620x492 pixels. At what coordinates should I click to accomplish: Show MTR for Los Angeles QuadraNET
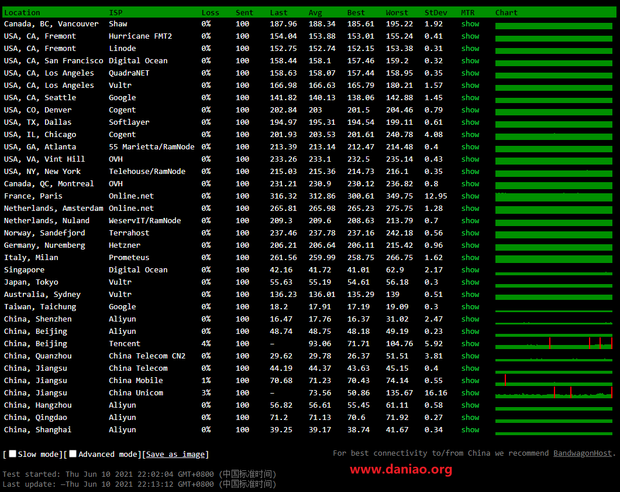click(x=470, y=73)
